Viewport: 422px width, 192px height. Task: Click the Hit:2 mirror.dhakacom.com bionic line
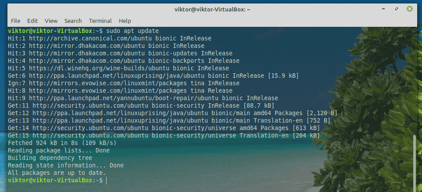click(x=106, y=46)
